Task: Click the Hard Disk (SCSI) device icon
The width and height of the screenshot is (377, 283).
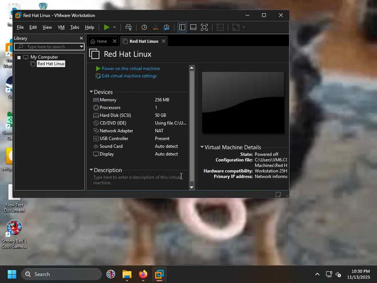Action: (96, 115)
